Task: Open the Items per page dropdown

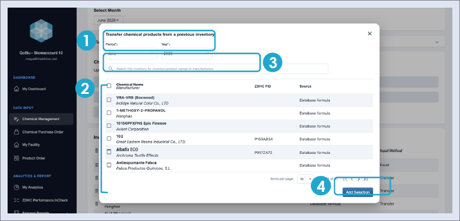Action: (305, 178)
